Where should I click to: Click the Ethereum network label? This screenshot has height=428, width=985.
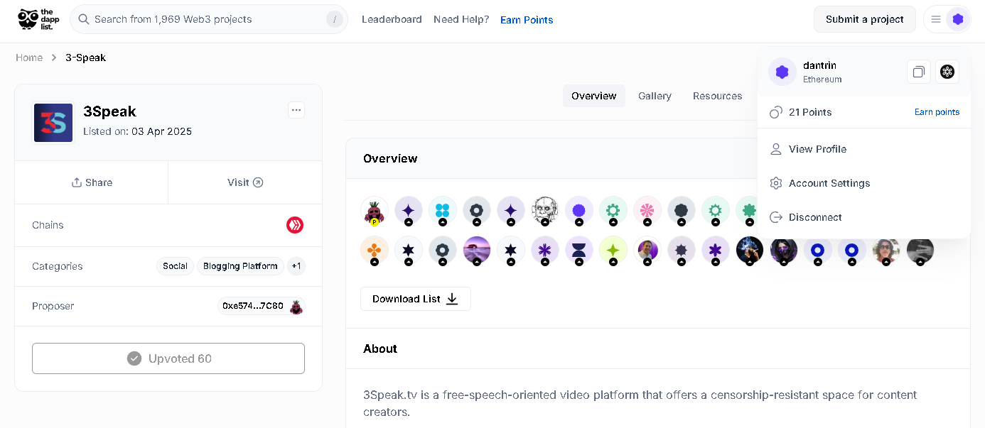tap(822, 79)
